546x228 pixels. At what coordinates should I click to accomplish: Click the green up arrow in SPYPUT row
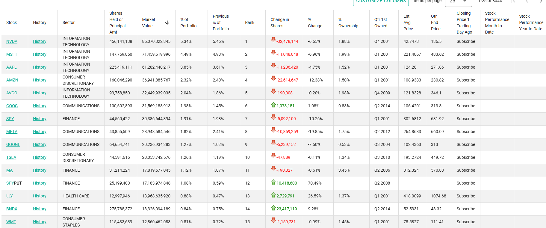[x=273, y=182]
